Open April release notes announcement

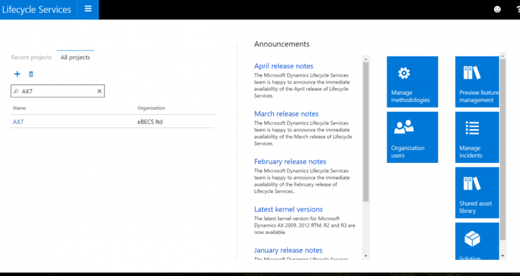pyautogui.click(x=283, y=66)
